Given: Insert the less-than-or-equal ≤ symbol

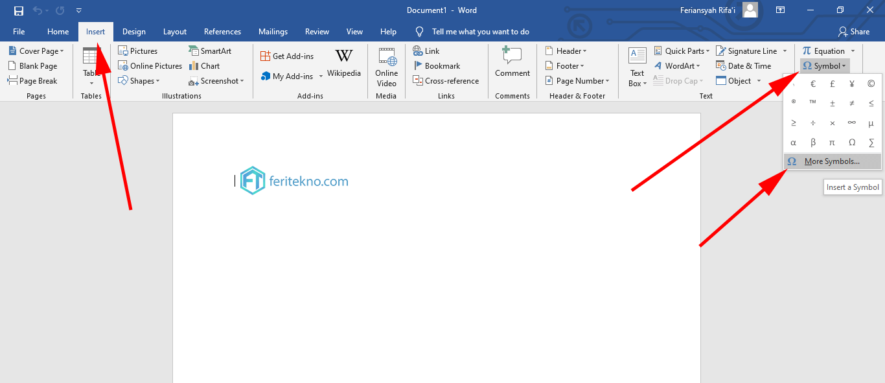Looking at the screenshot, I should (871, 103).
